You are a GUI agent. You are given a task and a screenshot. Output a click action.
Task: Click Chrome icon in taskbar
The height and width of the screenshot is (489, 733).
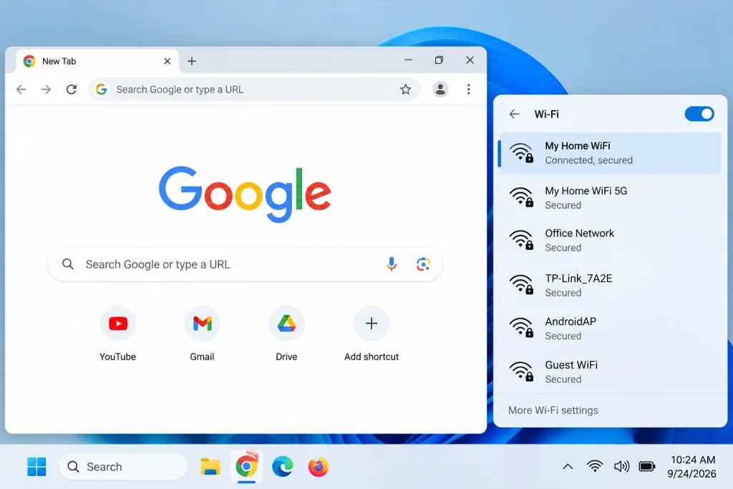tap(246, 467)
